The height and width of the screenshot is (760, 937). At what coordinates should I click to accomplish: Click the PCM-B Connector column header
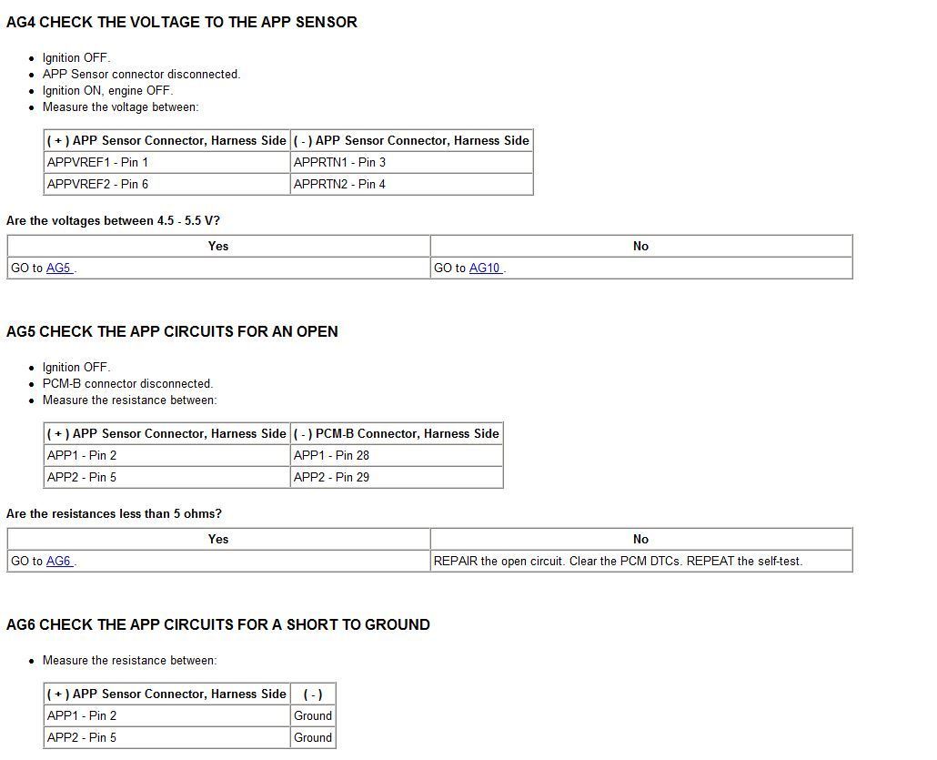point(396,433)
